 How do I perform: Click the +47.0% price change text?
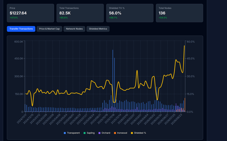click(14, 18)
